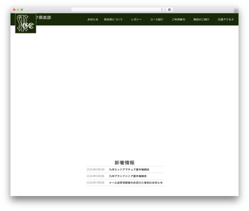Reload the page from the address bar
Screen dimensions: 249x211
pos(162,10)
